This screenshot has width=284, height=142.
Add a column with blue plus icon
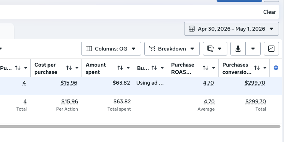(276, 68)
